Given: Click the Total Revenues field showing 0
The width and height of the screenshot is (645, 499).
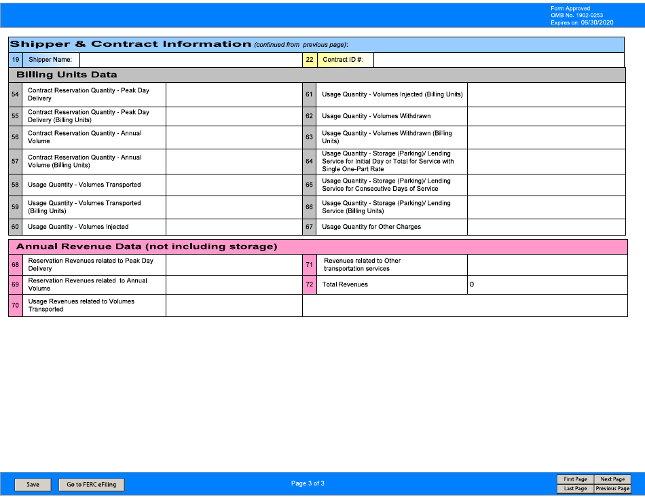Looking at the screenshot, I should (x=546, y=284).
